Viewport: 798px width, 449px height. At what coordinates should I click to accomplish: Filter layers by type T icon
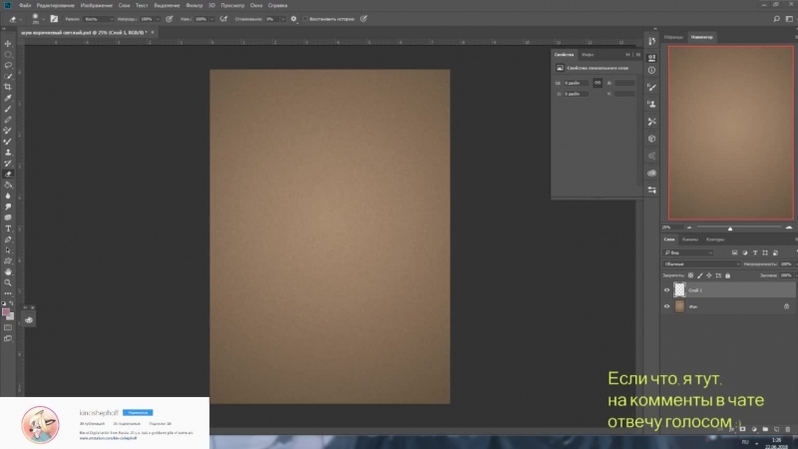tap(755, 252)
